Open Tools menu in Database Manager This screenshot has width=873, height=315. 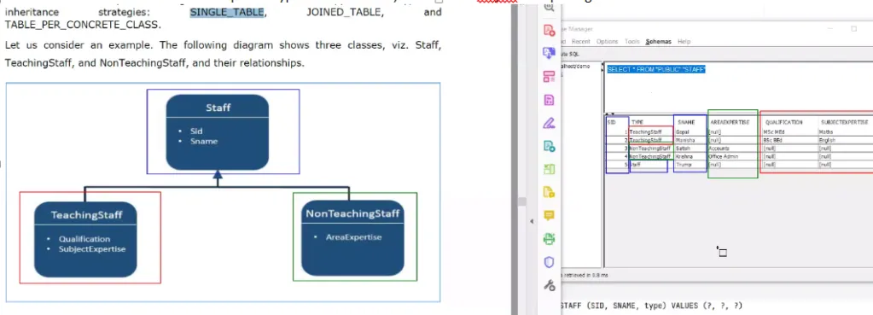click(632, 42)
